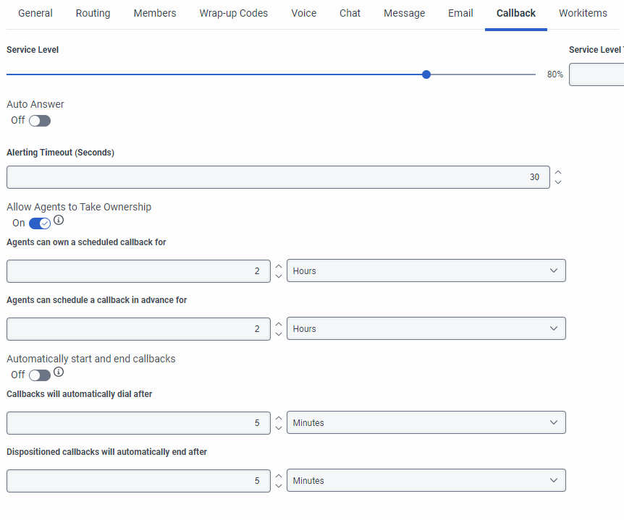
Task: Click info icon beside Allow Agents to Take Ownership
Action: click(x=59, y=220)
